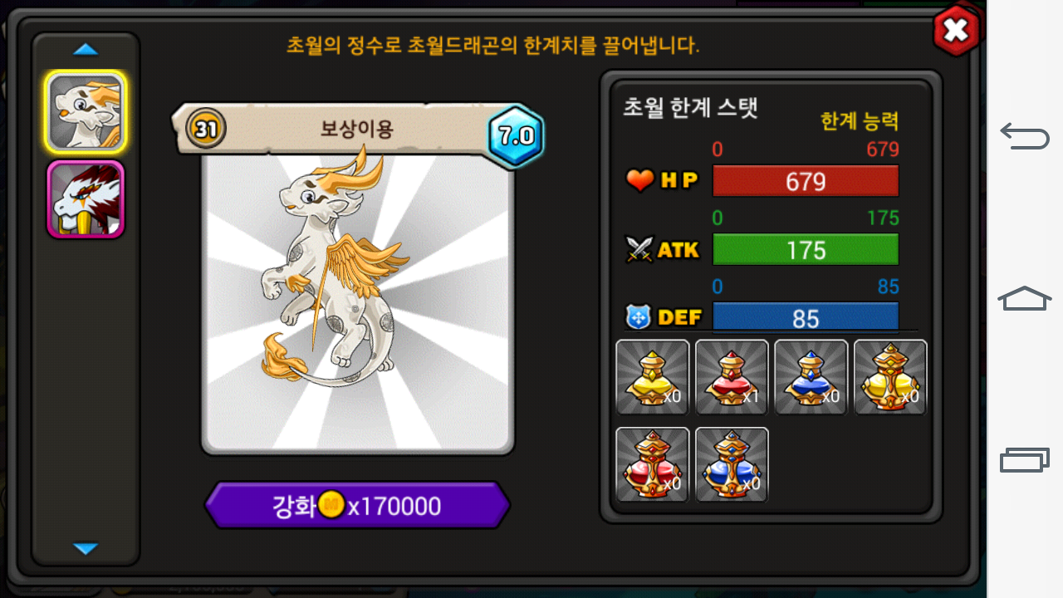
Task: Select the small yellow essence potion
Action: point(653,377)
